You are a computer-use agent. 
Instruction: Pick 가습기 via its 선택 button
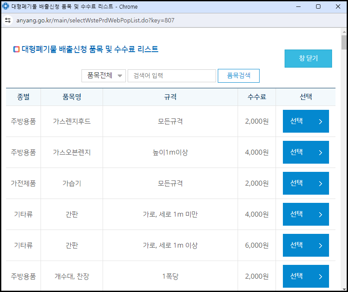coord(306,183)
